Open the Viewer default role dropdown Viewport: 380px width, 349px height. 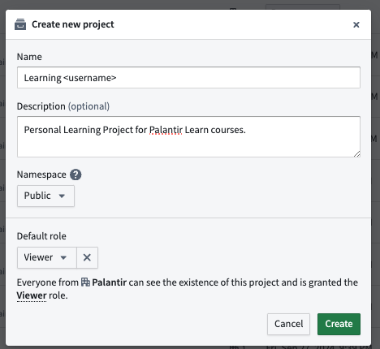tap(47, 257)
